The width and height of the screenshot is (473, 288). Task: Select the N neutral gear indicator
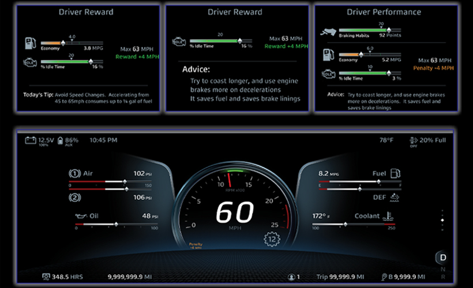pos(443,269)
